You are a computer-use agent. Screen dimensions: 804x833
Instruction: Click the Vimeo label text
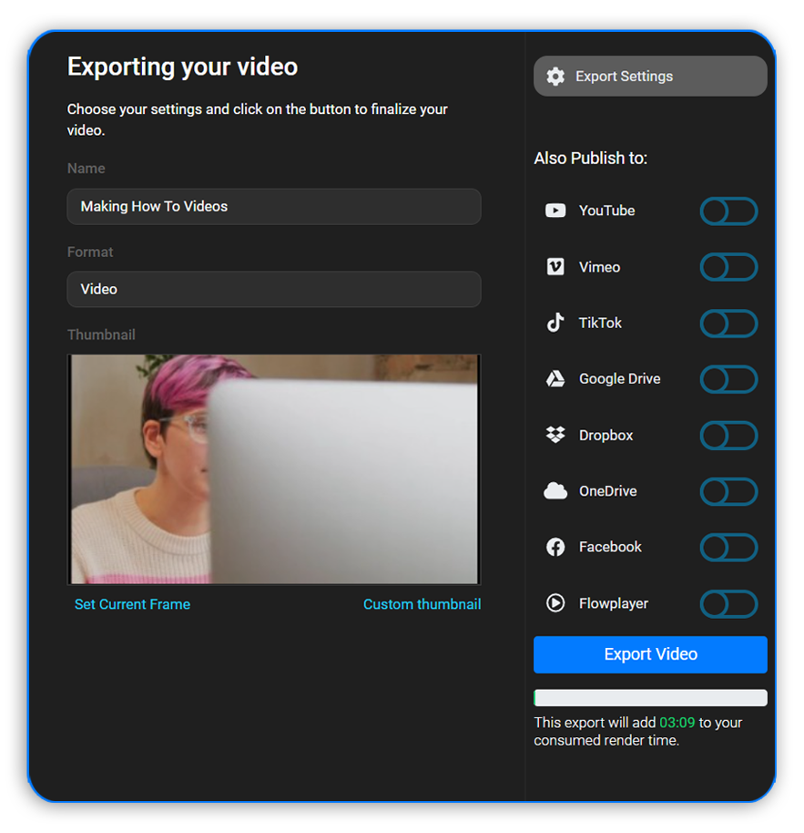pos(599,267)
